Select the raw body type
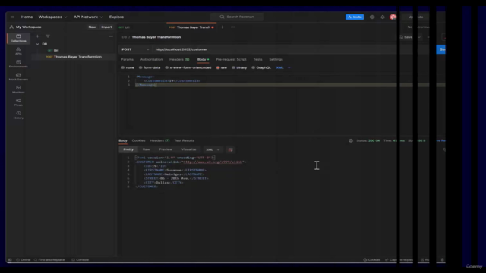Image resolution: width=486 pixels, height=273 pixels. click(222, 67)
